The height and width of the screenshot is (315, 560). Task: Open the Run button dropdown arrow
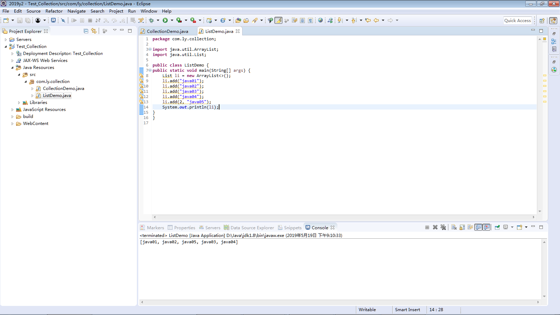[x=172, y=20]
